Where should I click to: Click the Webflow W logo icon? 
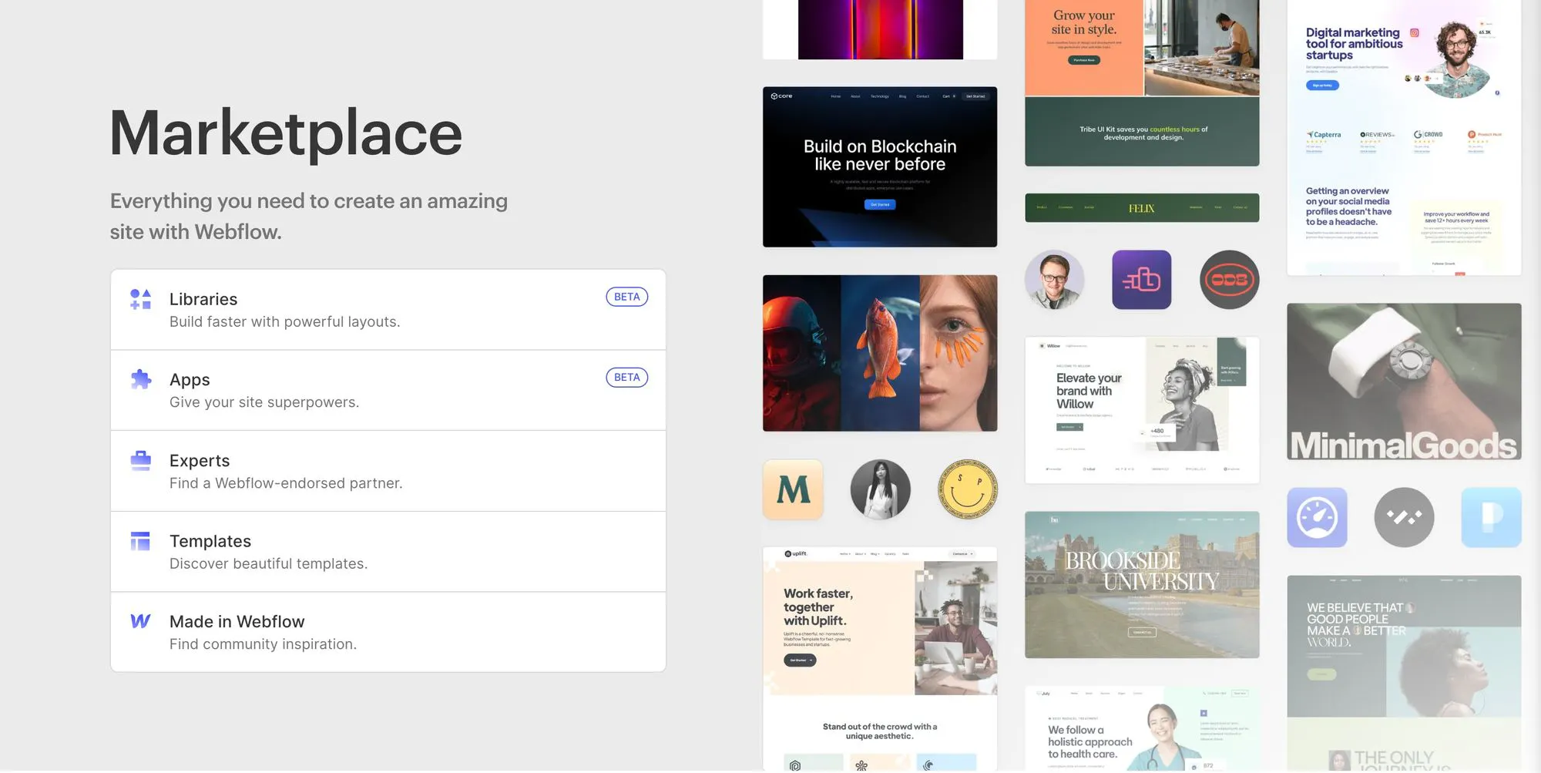pyautogui.click(x=140, y=621)
